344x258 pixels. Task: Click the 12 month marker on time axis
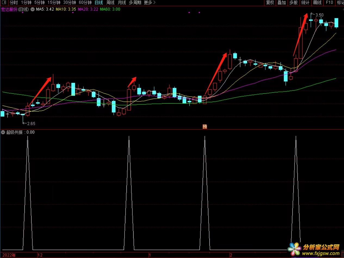(x=40, y=255)
